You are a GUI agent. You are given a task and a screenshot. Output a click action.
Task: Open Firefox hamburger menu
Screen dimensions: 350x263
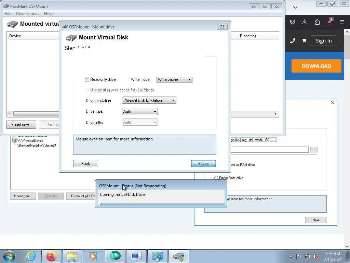342,22
